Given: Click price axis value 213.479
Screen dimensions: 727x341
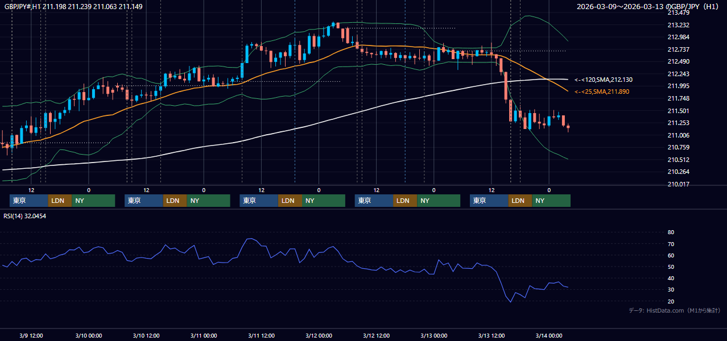Looking at the screenshot, I should pos(678,13).
